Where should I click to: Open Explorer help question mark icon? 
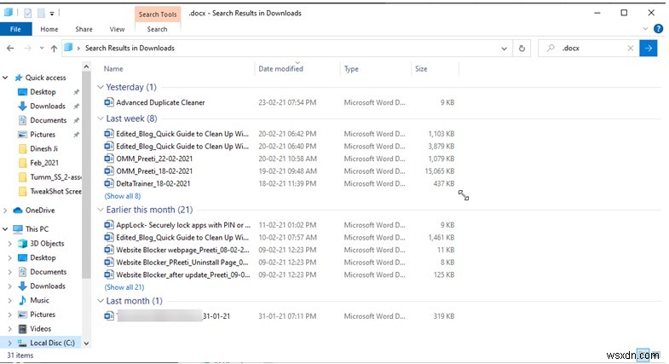658,29
